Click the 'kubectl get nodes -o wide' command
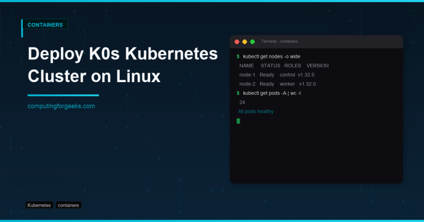Image resolution: width=424 pixels, height=222 pixels. coord(272,56)
